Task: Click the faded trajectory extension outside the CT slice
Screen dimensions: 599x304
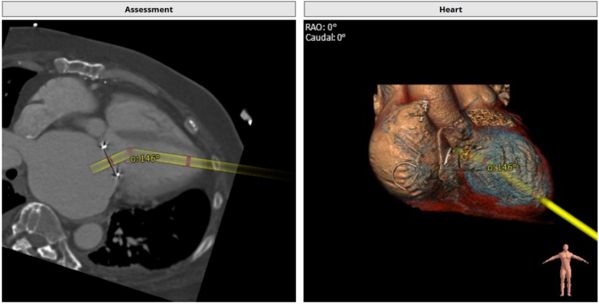Action: pyautogui.click(x=272, y=173)
